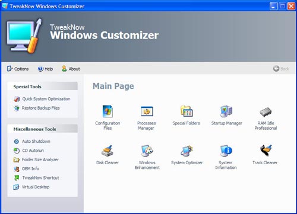Click the Virtual Desktop icon

16,187
